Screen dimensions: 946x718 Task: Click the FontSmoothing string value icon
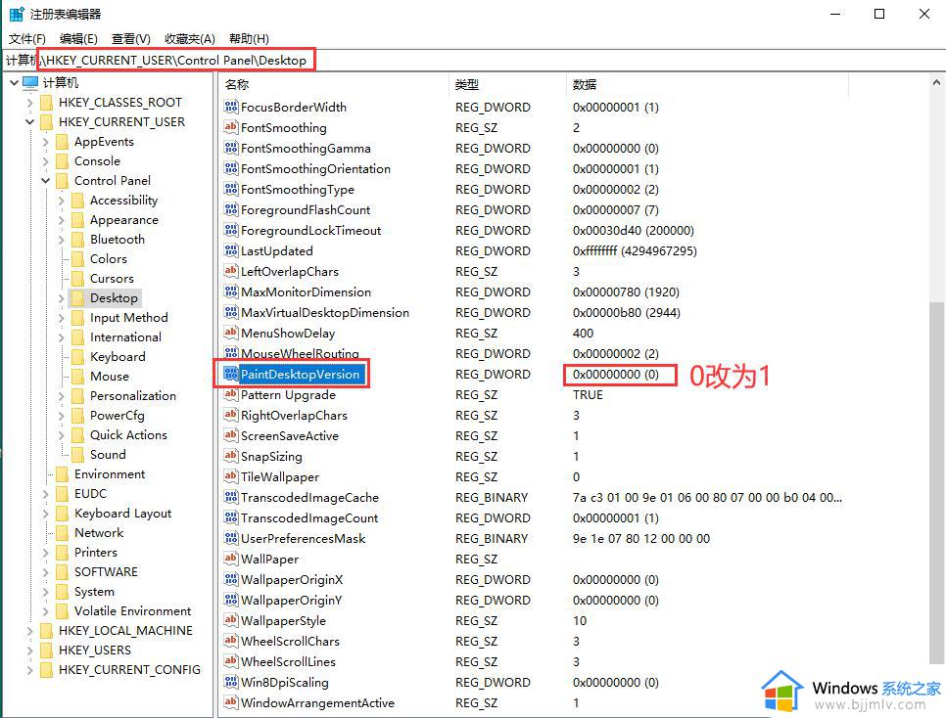230,128
